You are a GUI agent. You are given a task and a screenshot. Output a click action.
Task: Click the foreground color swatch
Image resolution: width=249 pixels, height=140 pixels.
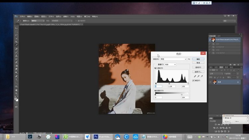pyautogui.click(x=16, y=99)
